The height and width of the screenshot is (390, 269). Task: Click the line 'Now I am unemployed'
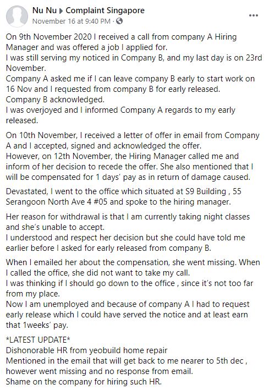[128, 304]
